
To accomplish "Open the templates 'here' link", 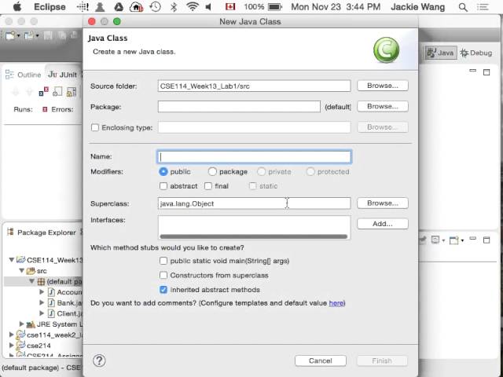I will (336, 303).
